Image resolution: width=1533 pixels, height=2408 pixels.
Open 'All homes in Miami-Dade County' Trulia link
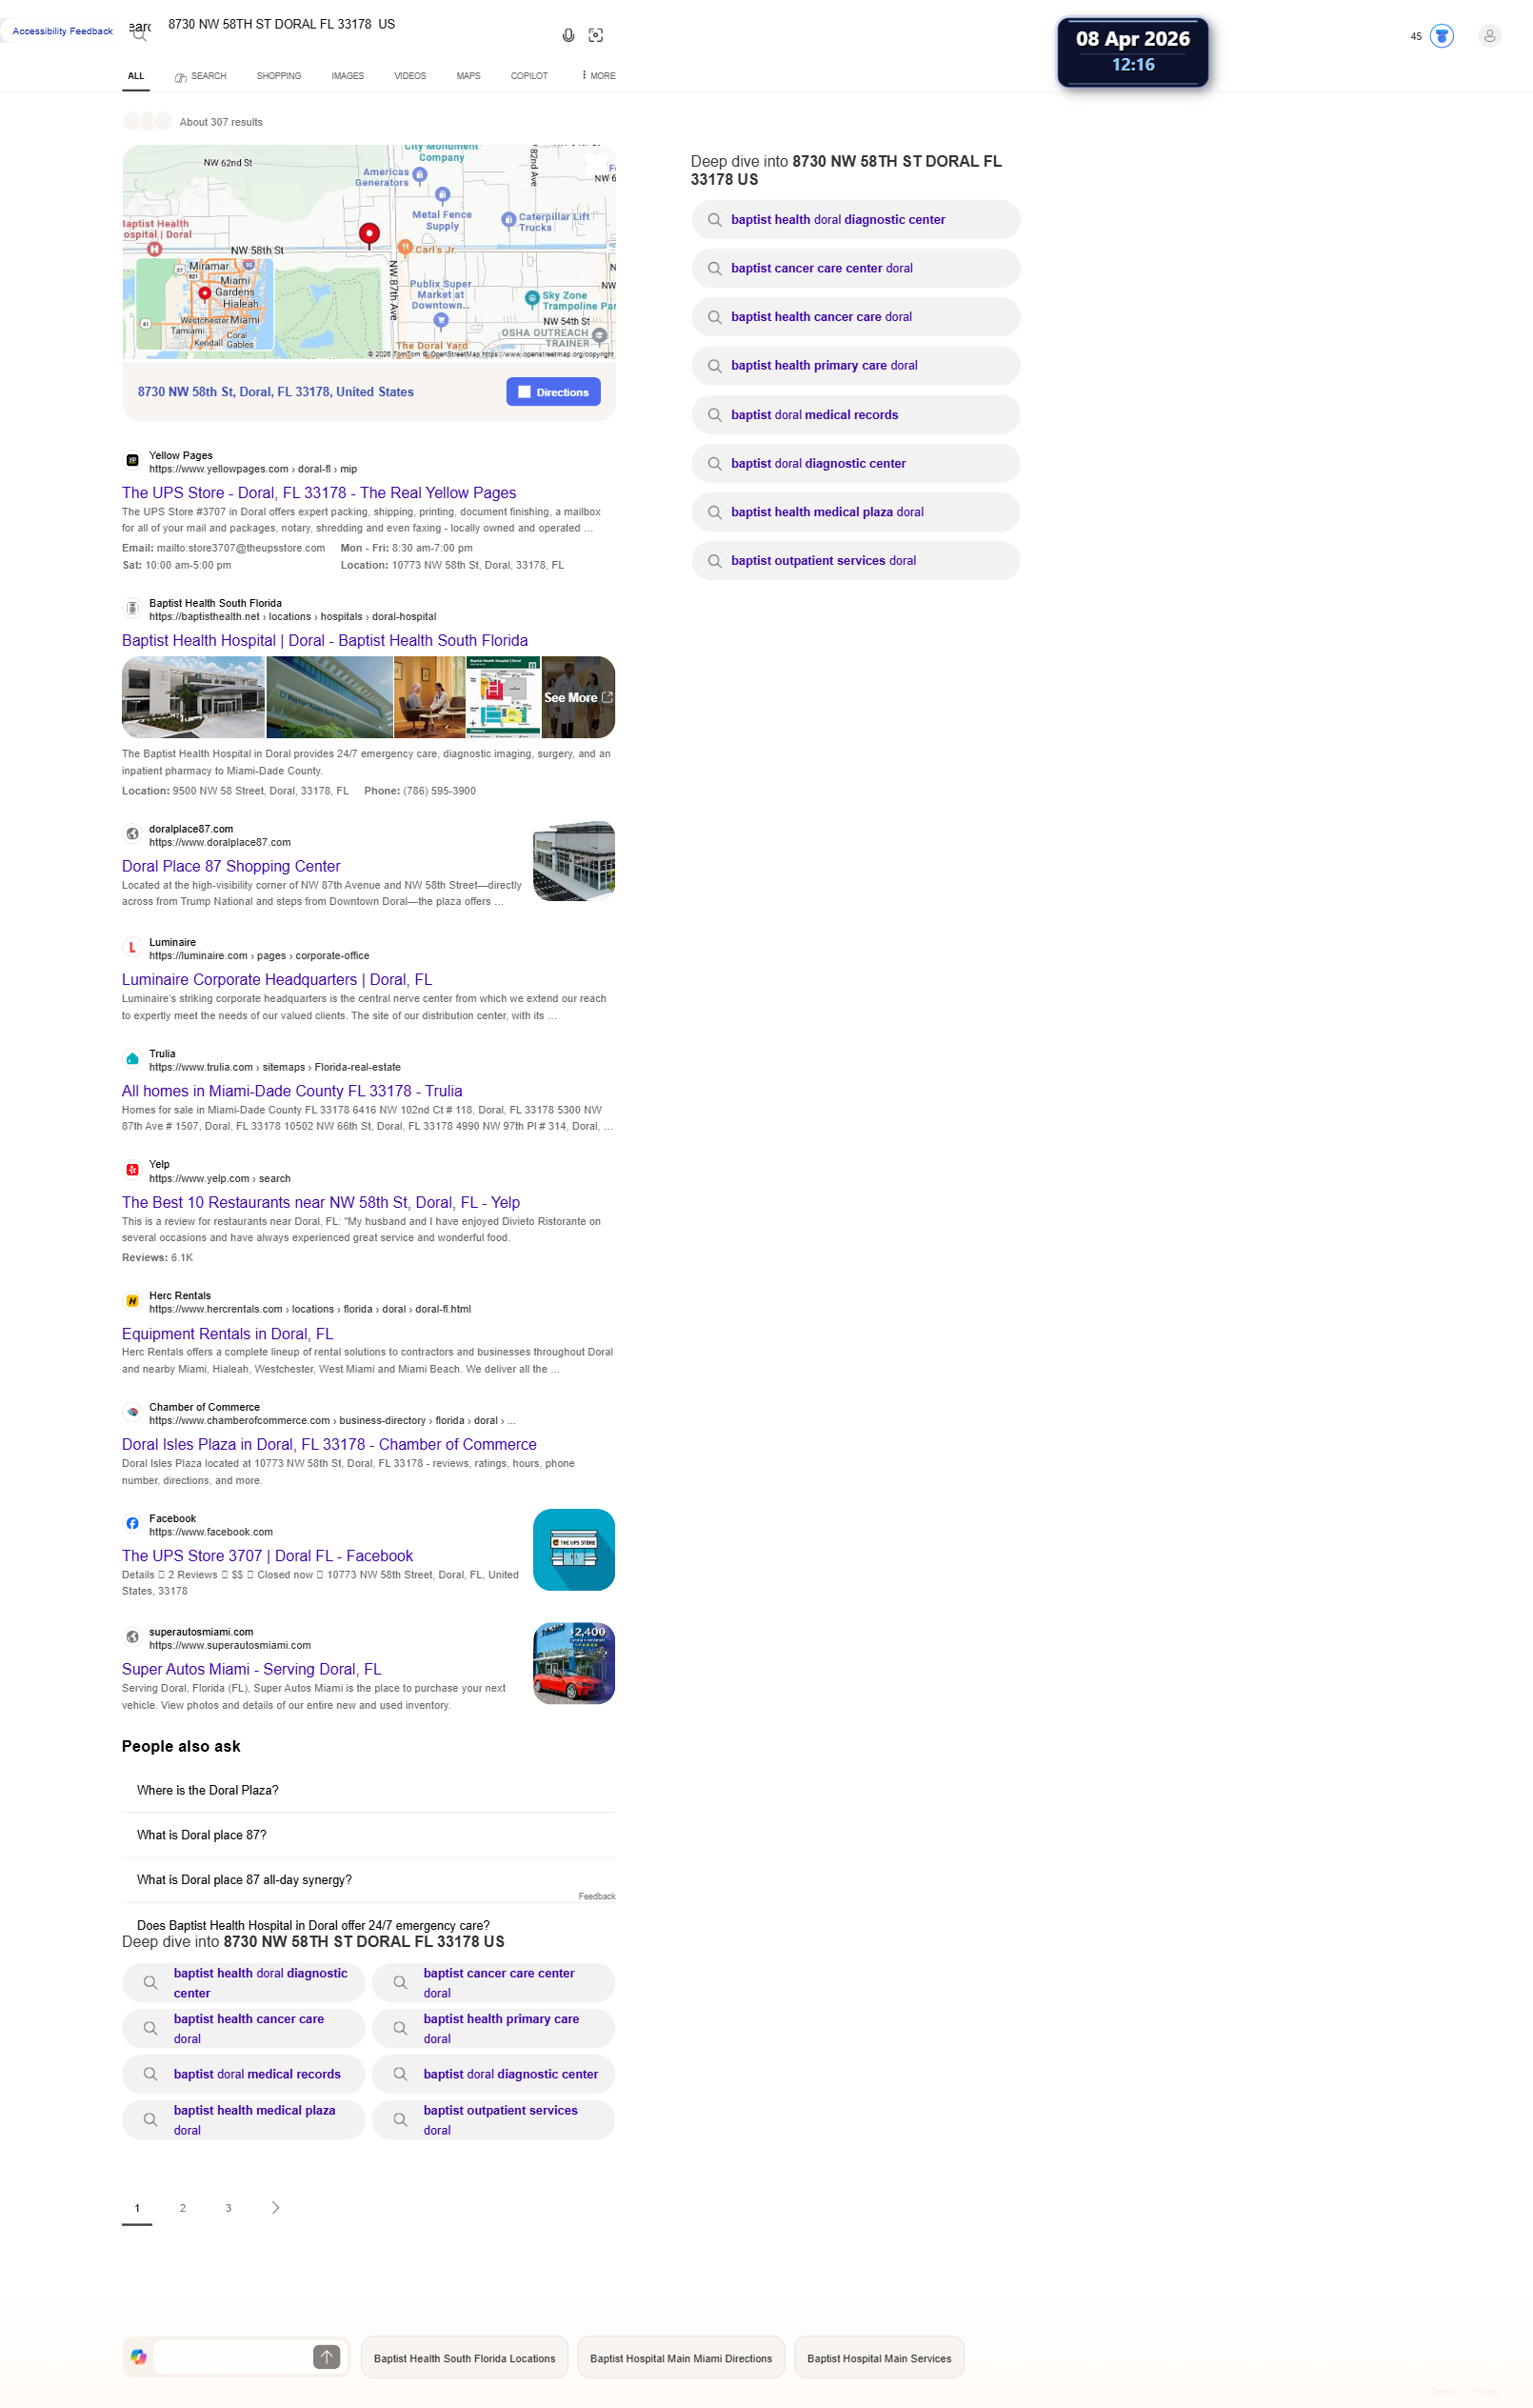[x=291, y=1091]
